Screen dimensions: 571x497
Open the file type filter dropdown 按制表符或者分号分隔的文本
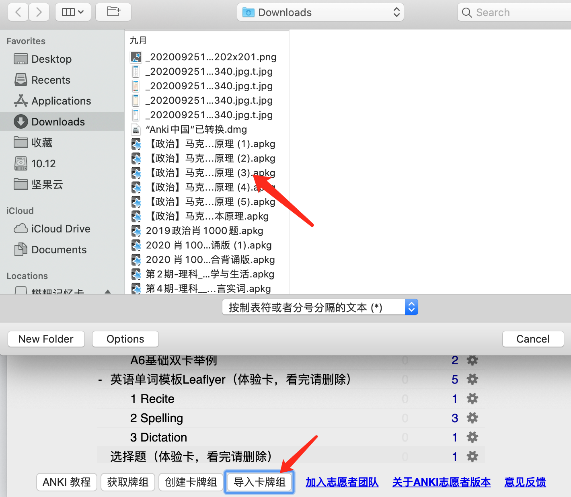[320, 307]
